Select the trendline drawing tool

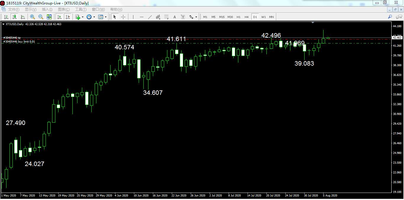(x=150, y=17)
